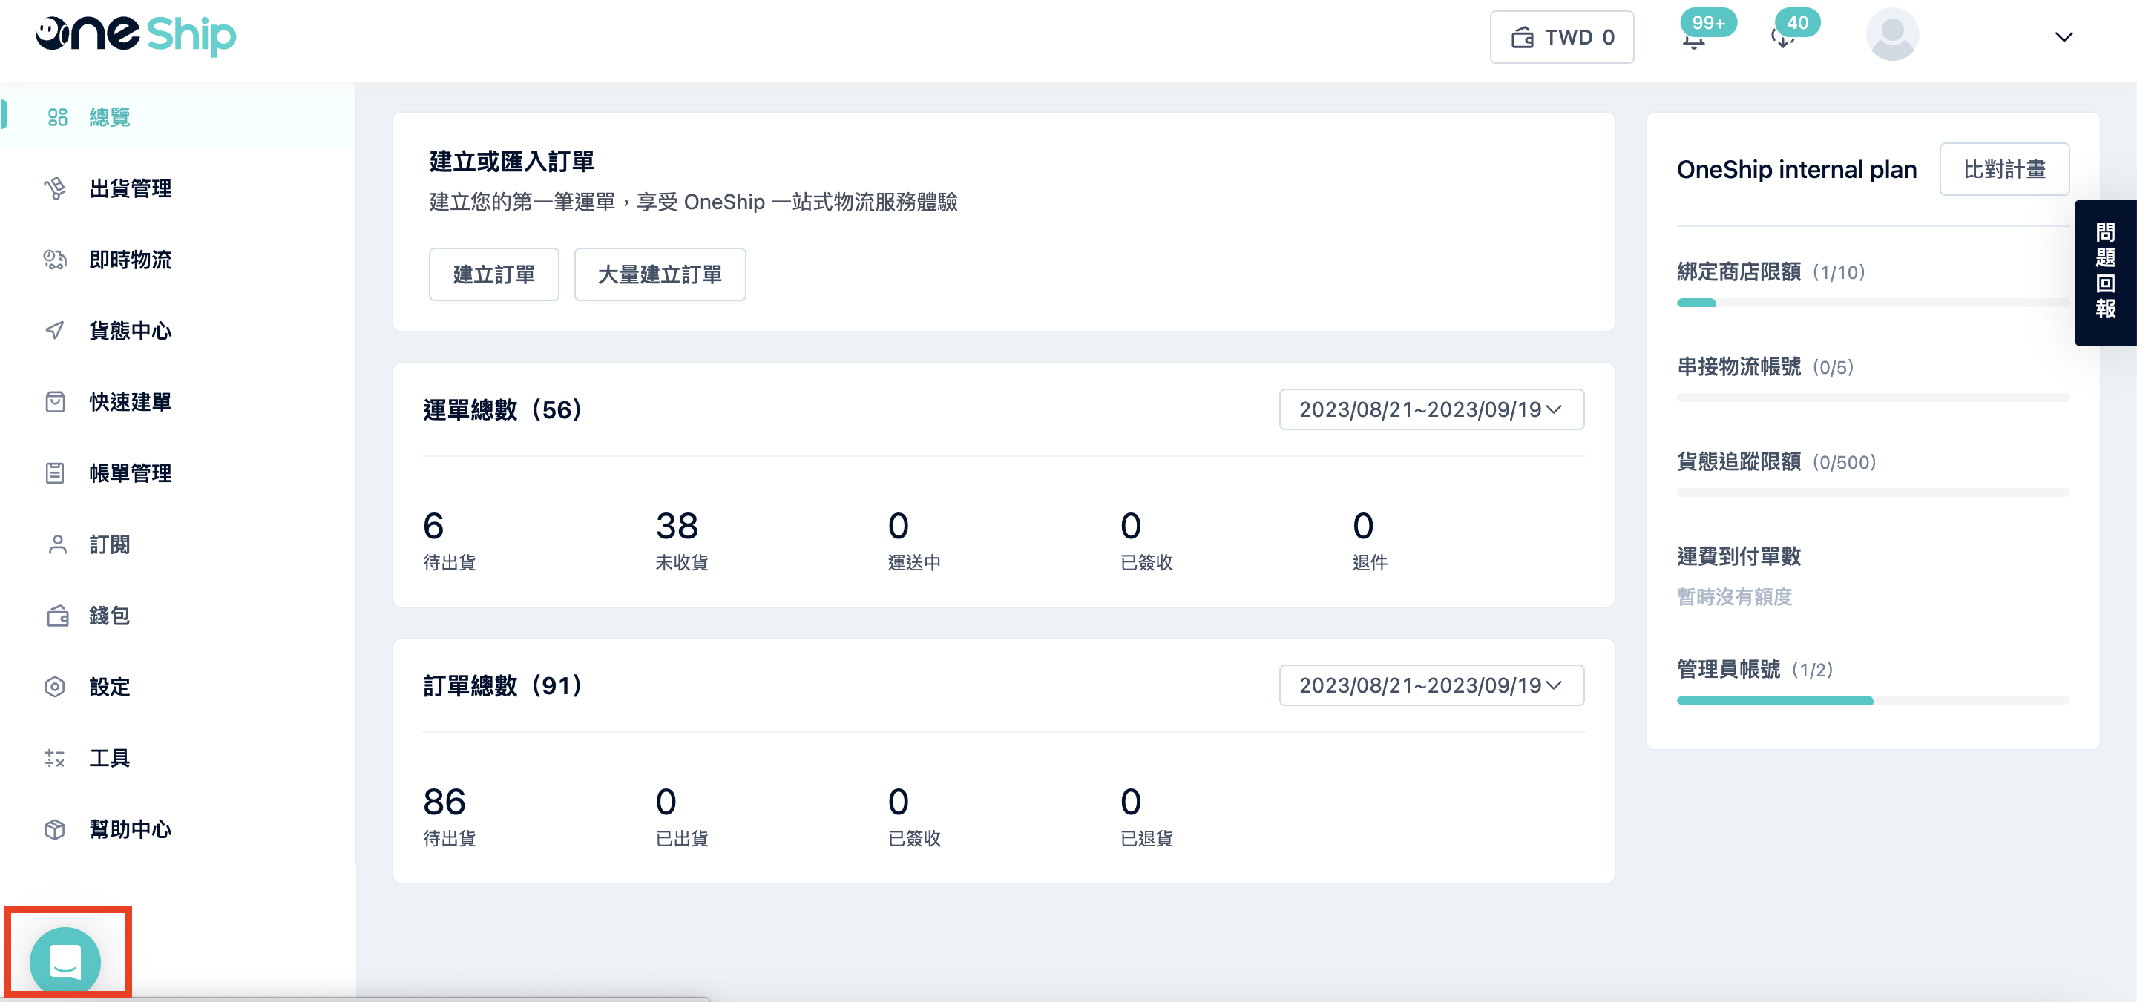The image size is (2137, 1002).
Task: Click the 已退貨 order count
Action: [x=1146, y=816]
